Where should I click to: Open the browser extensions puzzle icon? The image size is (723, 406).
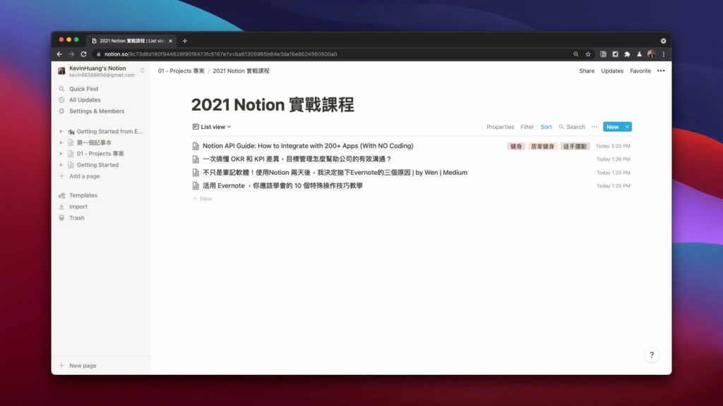pos(627,54)
